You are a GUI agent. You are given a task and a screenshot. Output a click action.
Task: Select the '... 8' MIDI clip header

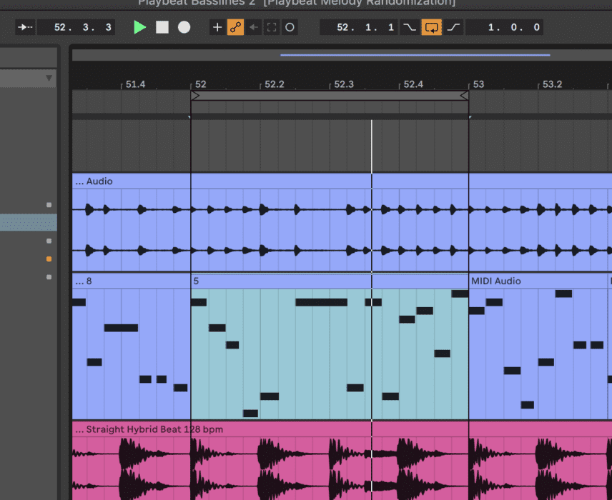[132, 281]
